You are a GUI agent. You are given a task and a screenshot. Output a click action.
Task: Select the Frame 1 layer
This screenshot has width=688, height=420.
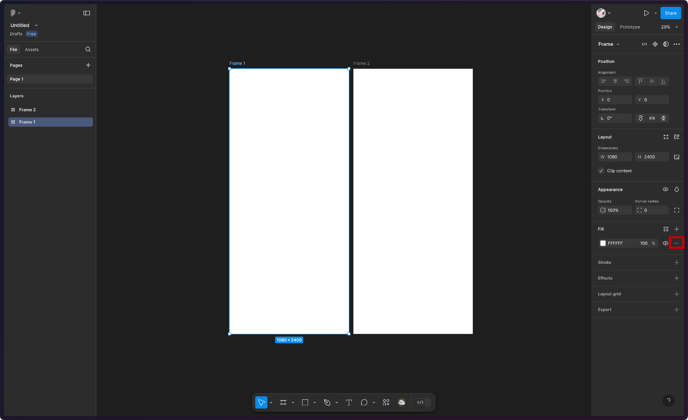pos(50,122)
